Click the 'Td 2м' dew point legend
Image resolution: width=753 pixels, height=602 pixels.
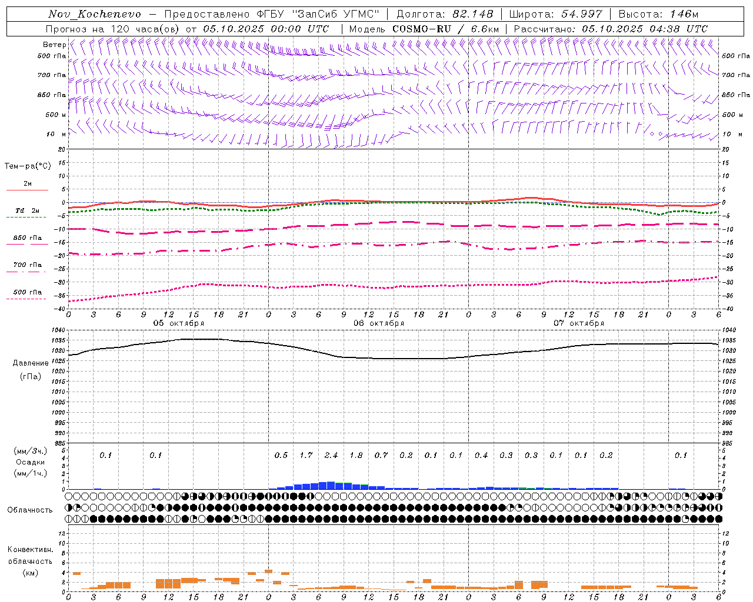pyautogui.click(x=27, y=210)
